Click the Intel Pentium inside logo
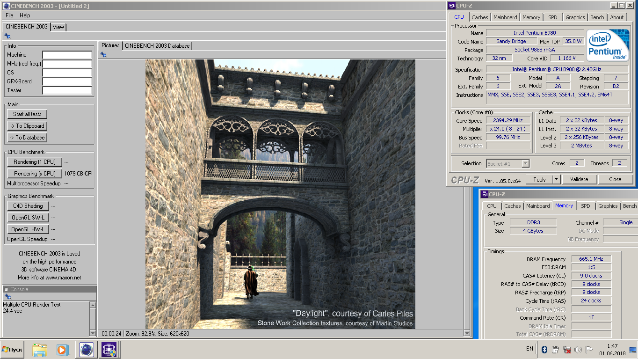 [x=608, y=46]
